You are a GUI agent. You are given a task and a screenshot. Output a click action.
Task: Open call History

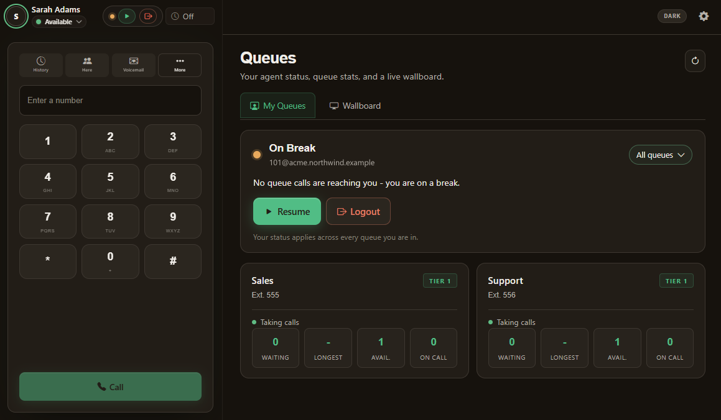[41, 65]
